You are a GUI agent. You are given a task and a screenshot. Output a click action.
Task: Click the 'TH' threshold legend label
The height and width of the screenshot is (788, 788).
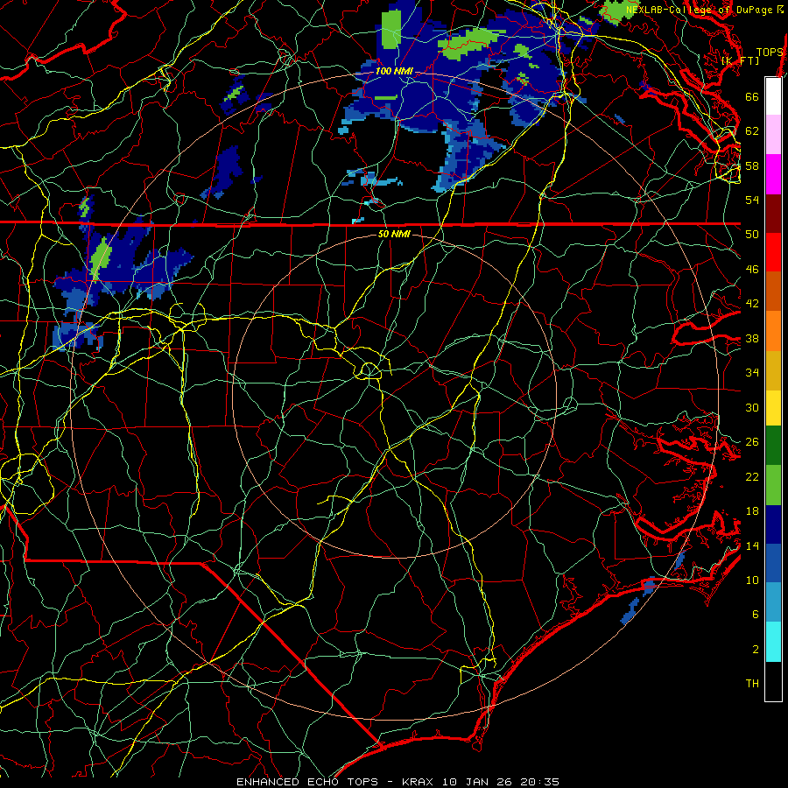point(752,684)
